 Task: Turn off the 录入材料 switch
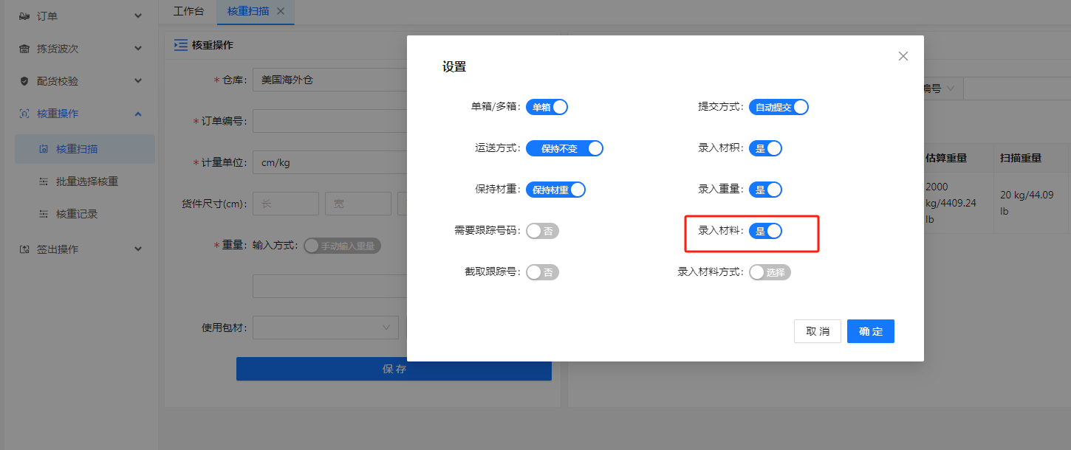pos(765,231)
